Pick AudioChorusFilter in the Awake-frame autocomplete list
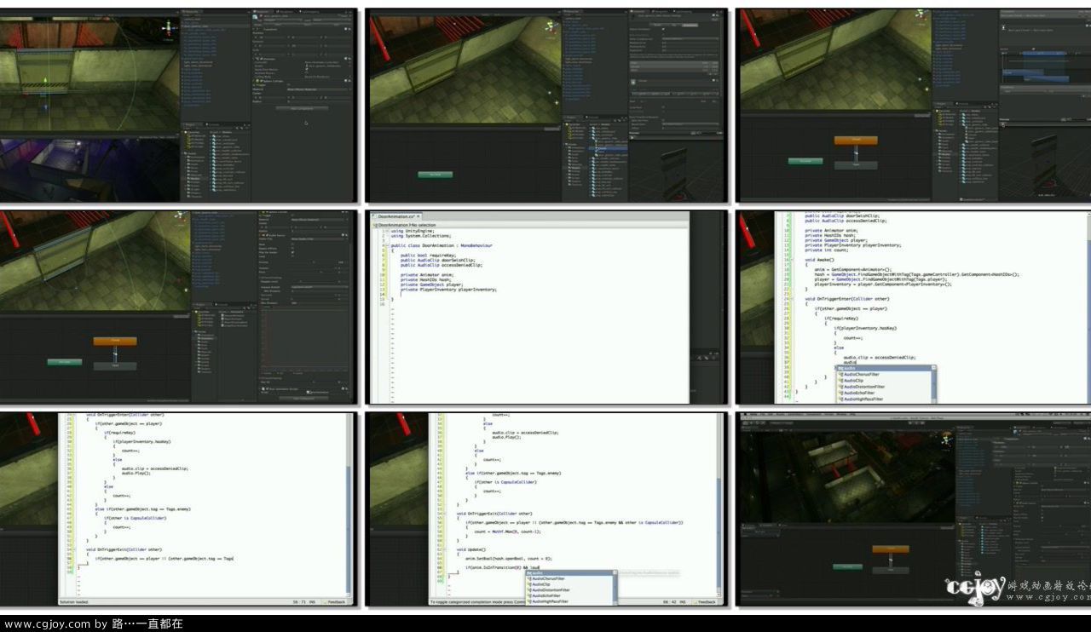 (x=861, y=374)
